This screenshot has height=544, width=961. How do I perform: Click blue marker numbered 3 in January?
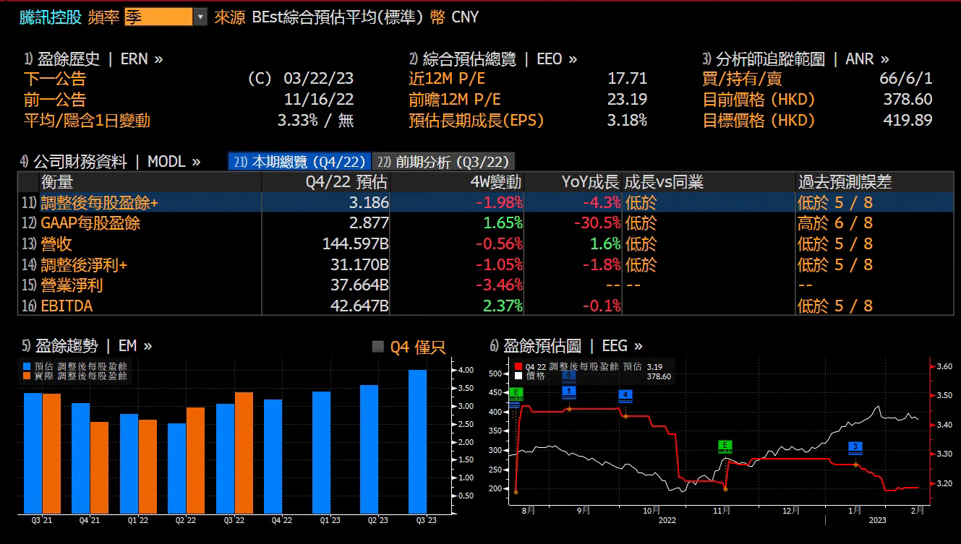tap(855, 447)
